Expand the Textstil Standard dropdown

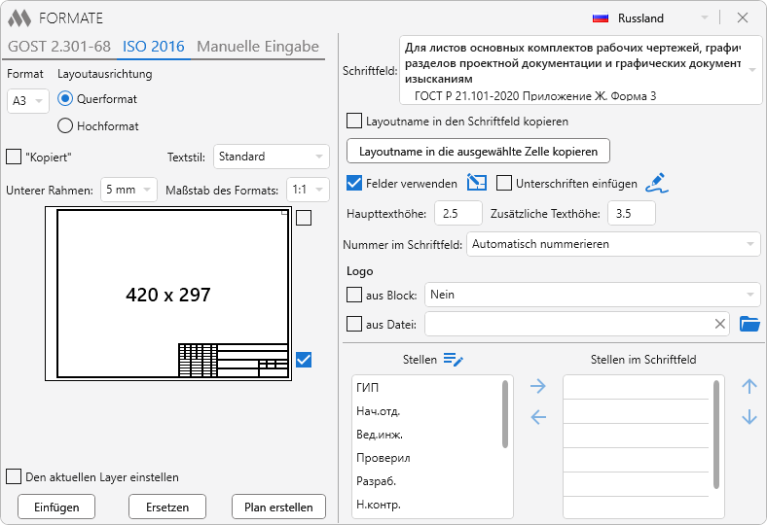point(272,157)
